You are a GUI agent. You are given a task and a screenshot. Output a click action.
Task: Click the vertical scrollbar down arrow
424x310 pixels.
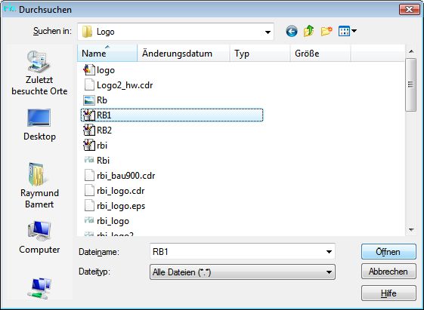click(411, 230)
